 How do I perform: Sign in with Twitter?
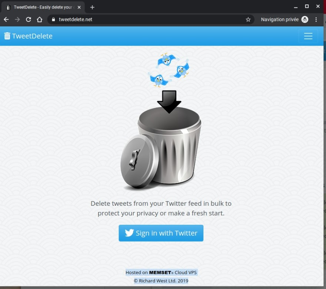click(161, 233)
